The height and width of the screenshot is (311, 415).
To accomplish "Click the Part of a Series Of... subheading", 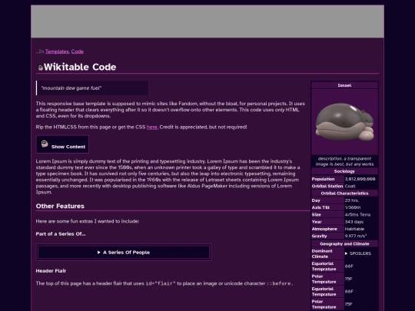I will (61, 233).
